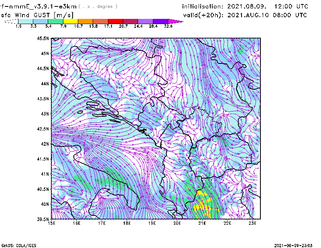The height and width of the screenshot is (248, 321).
Task: Click the crimson legend swatch
Action: (x=130, y=21)
